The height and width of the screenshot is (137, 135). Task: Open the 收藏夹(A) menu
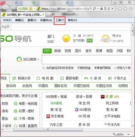coord(46,20)
